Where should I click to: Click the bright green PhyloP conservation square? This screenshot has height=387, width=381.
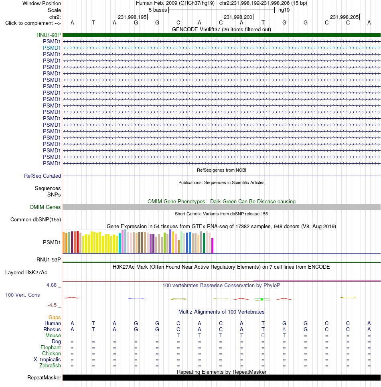262,300
